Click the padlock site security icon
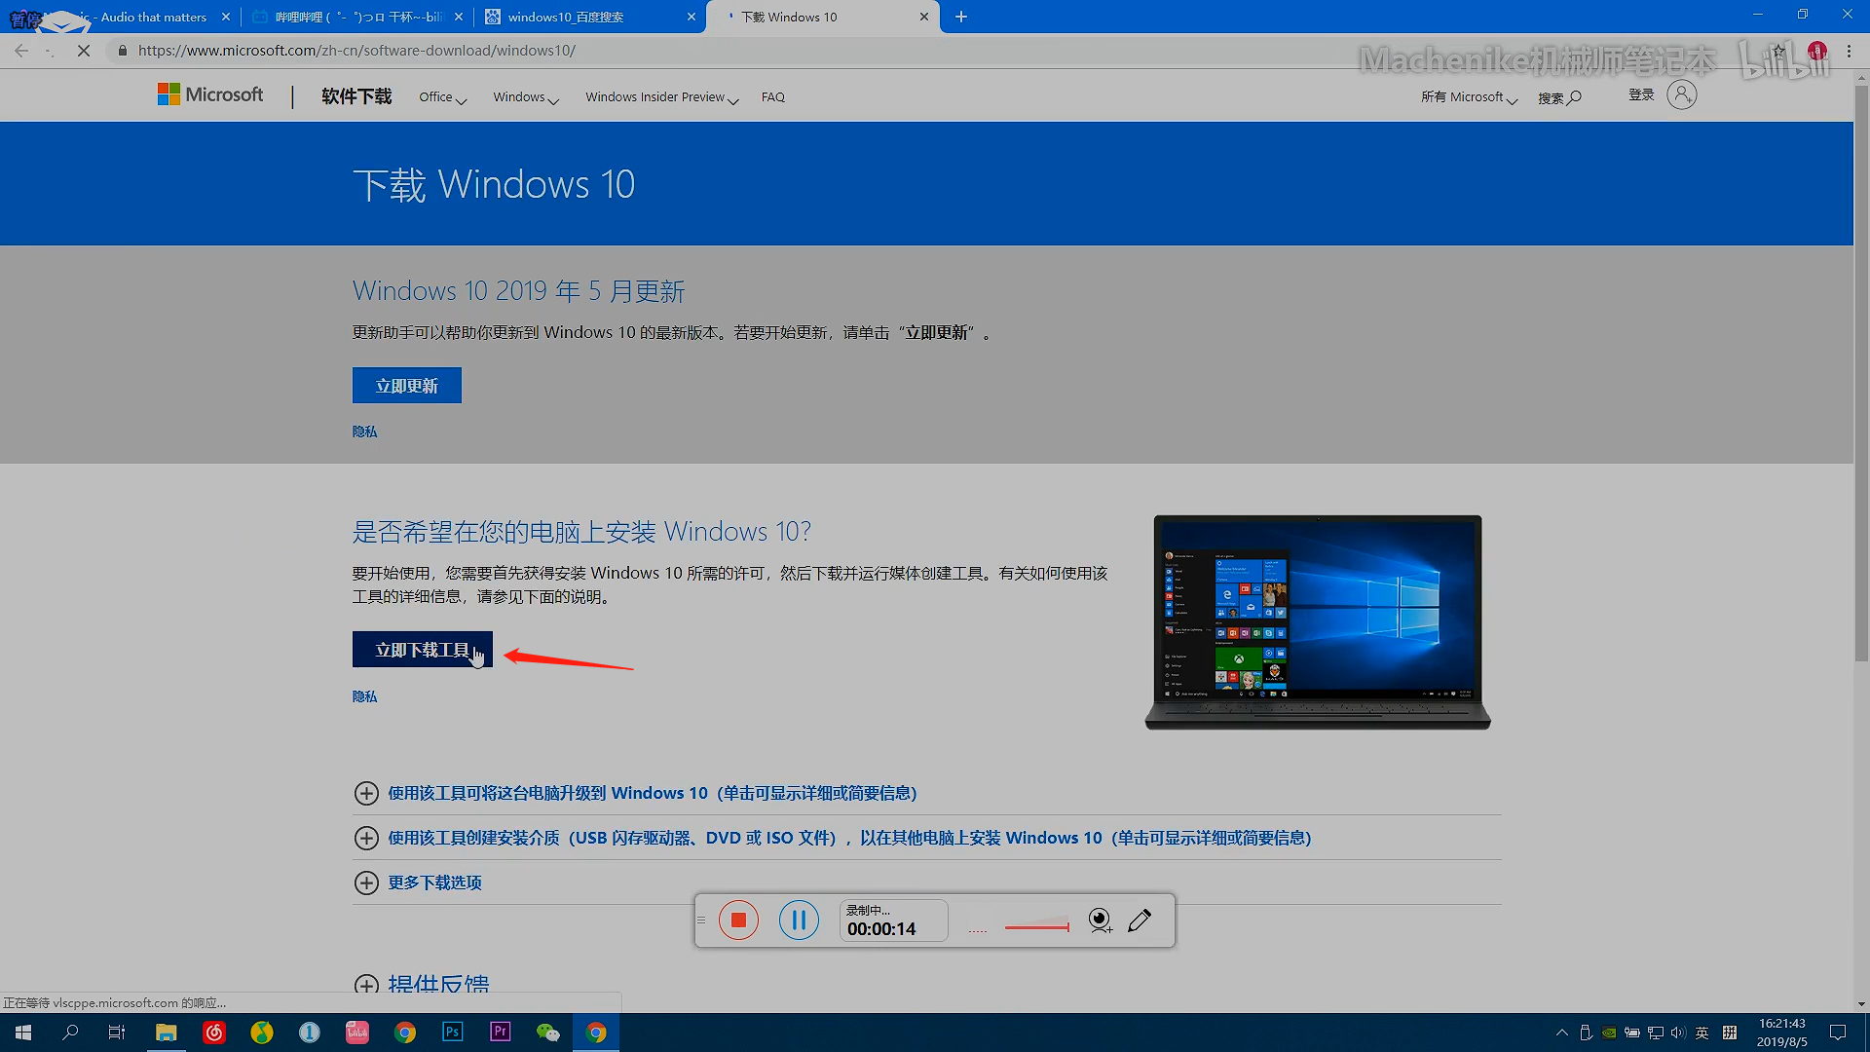The width and height of the screenshot is (1870, 1052). coord(122,51)
